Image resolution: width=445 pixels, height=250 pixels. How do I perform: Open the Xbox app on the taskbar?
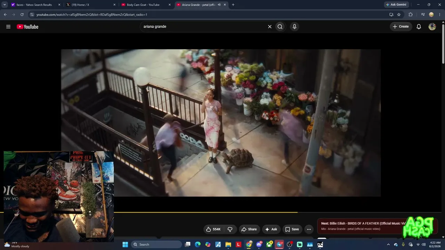click(269, 244)
